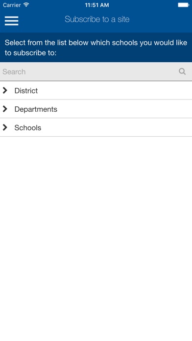This screenshot has width=192, height=341.
Task: Tap the empty area below Schools
Action: (x=96, y=239)
